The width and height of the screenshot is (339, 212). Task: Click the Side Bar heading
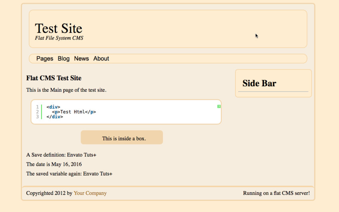pyautogui.click(x=259, y=83)
